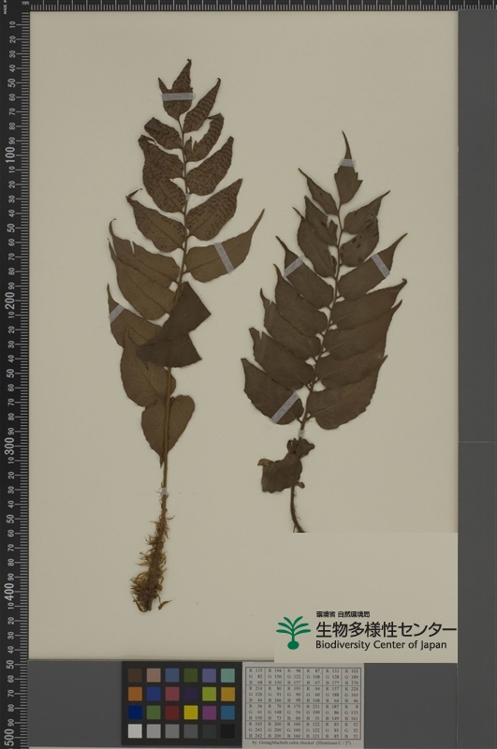Click the '100' mark on the ruler
The width and height of the screenshot is (497, 749).
9,153
